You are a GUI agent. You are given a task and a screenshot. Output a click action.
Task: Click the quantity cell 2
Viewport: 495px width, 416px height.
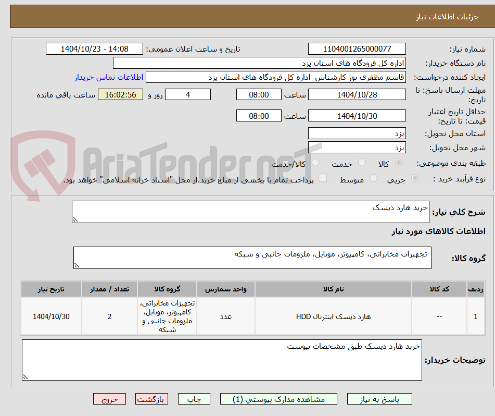tap(109, 316)
